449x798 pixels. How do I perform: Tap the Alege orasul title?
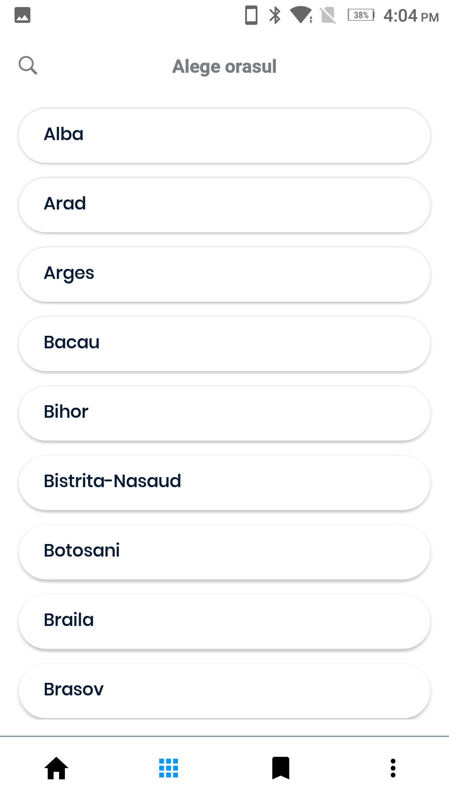[x=224, y=66]
